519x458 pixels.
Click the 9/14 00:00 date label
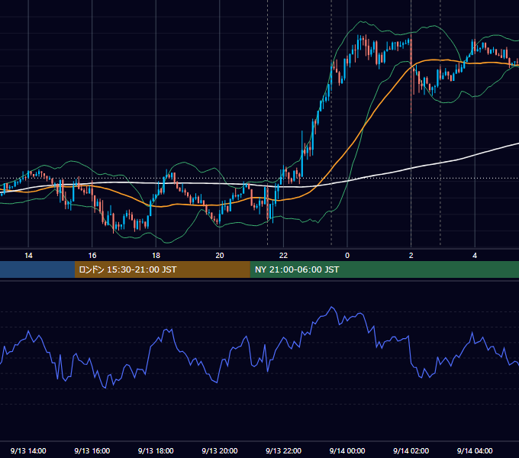coord(347,450)
